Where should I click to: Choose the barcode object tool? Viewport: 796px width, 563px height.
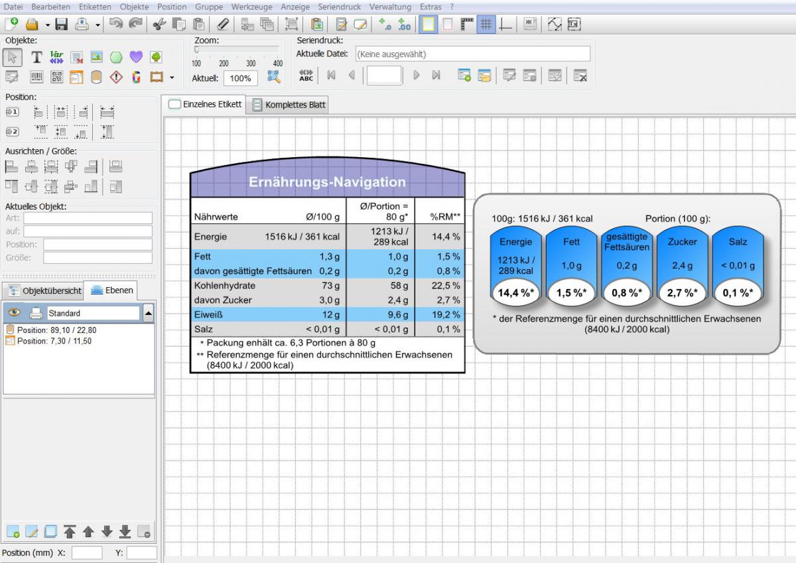(x=37, y=78)
